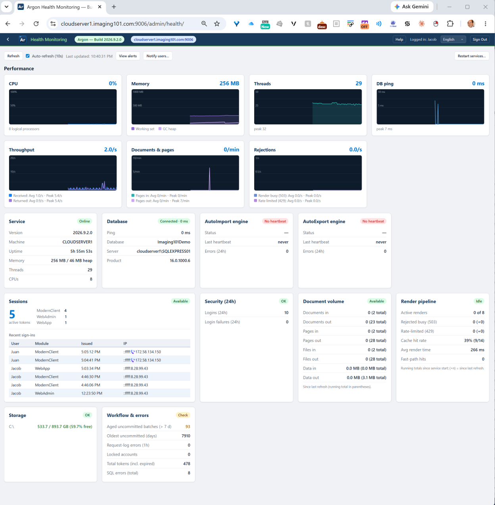Click the Refresh button
Screen dimensions: 495x505
pyautogui.click(x=13, y=56)
